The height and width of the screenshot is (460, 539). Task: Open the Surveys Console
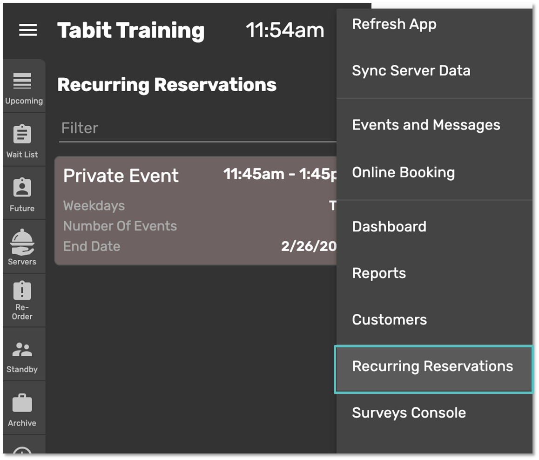tap(409, 413)
